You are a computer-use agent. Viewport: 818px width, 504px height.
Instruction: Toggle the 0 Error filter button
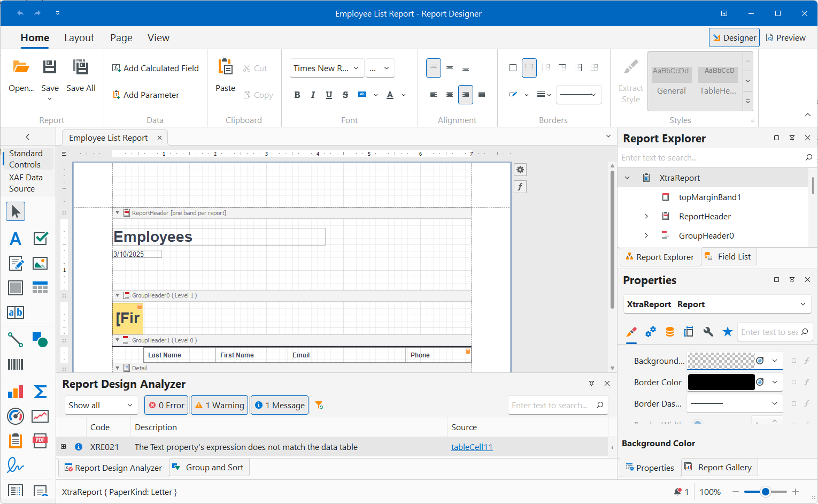point(166,406)
